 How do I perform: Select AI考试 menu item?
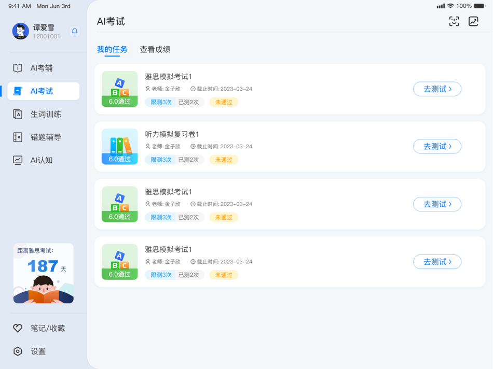pyautogui.click(x=44, y=91)
